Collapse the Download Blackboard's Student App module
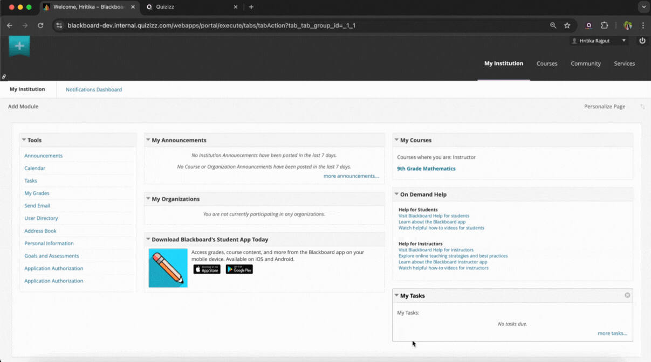 [148, 239]
